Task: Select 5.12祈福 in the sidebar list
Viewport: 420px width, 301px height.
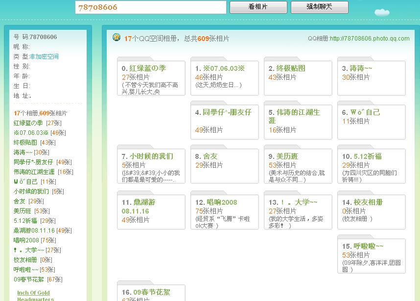Action: (26, 221)
